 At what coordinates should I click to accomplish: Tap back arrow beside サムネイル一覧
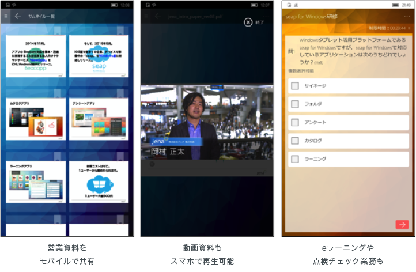(18, 17)
